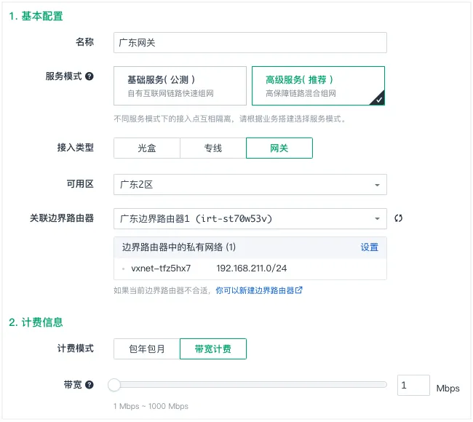The width and height of the screenshot is (473, 422).
Task: Choose 光盒 access type
Action: pos(147,148)
